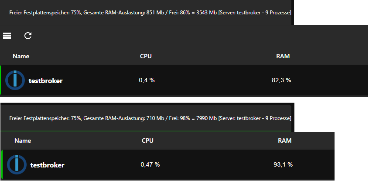
Task: Sort by Name in the table showing 93,1 % RAM
Action: (23, 141)
